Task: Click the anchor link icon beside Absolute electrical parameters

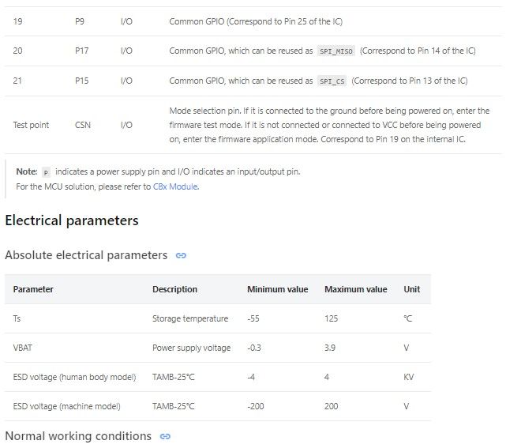Action: click(x=181, y=255)
